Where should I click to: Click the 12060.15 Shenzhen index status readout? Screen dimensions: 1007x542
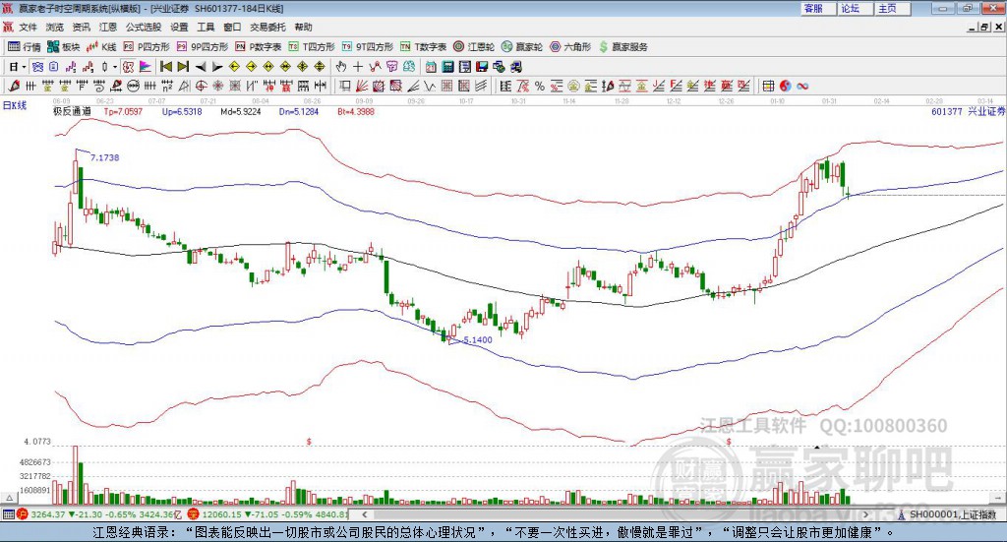click(223, 514)
